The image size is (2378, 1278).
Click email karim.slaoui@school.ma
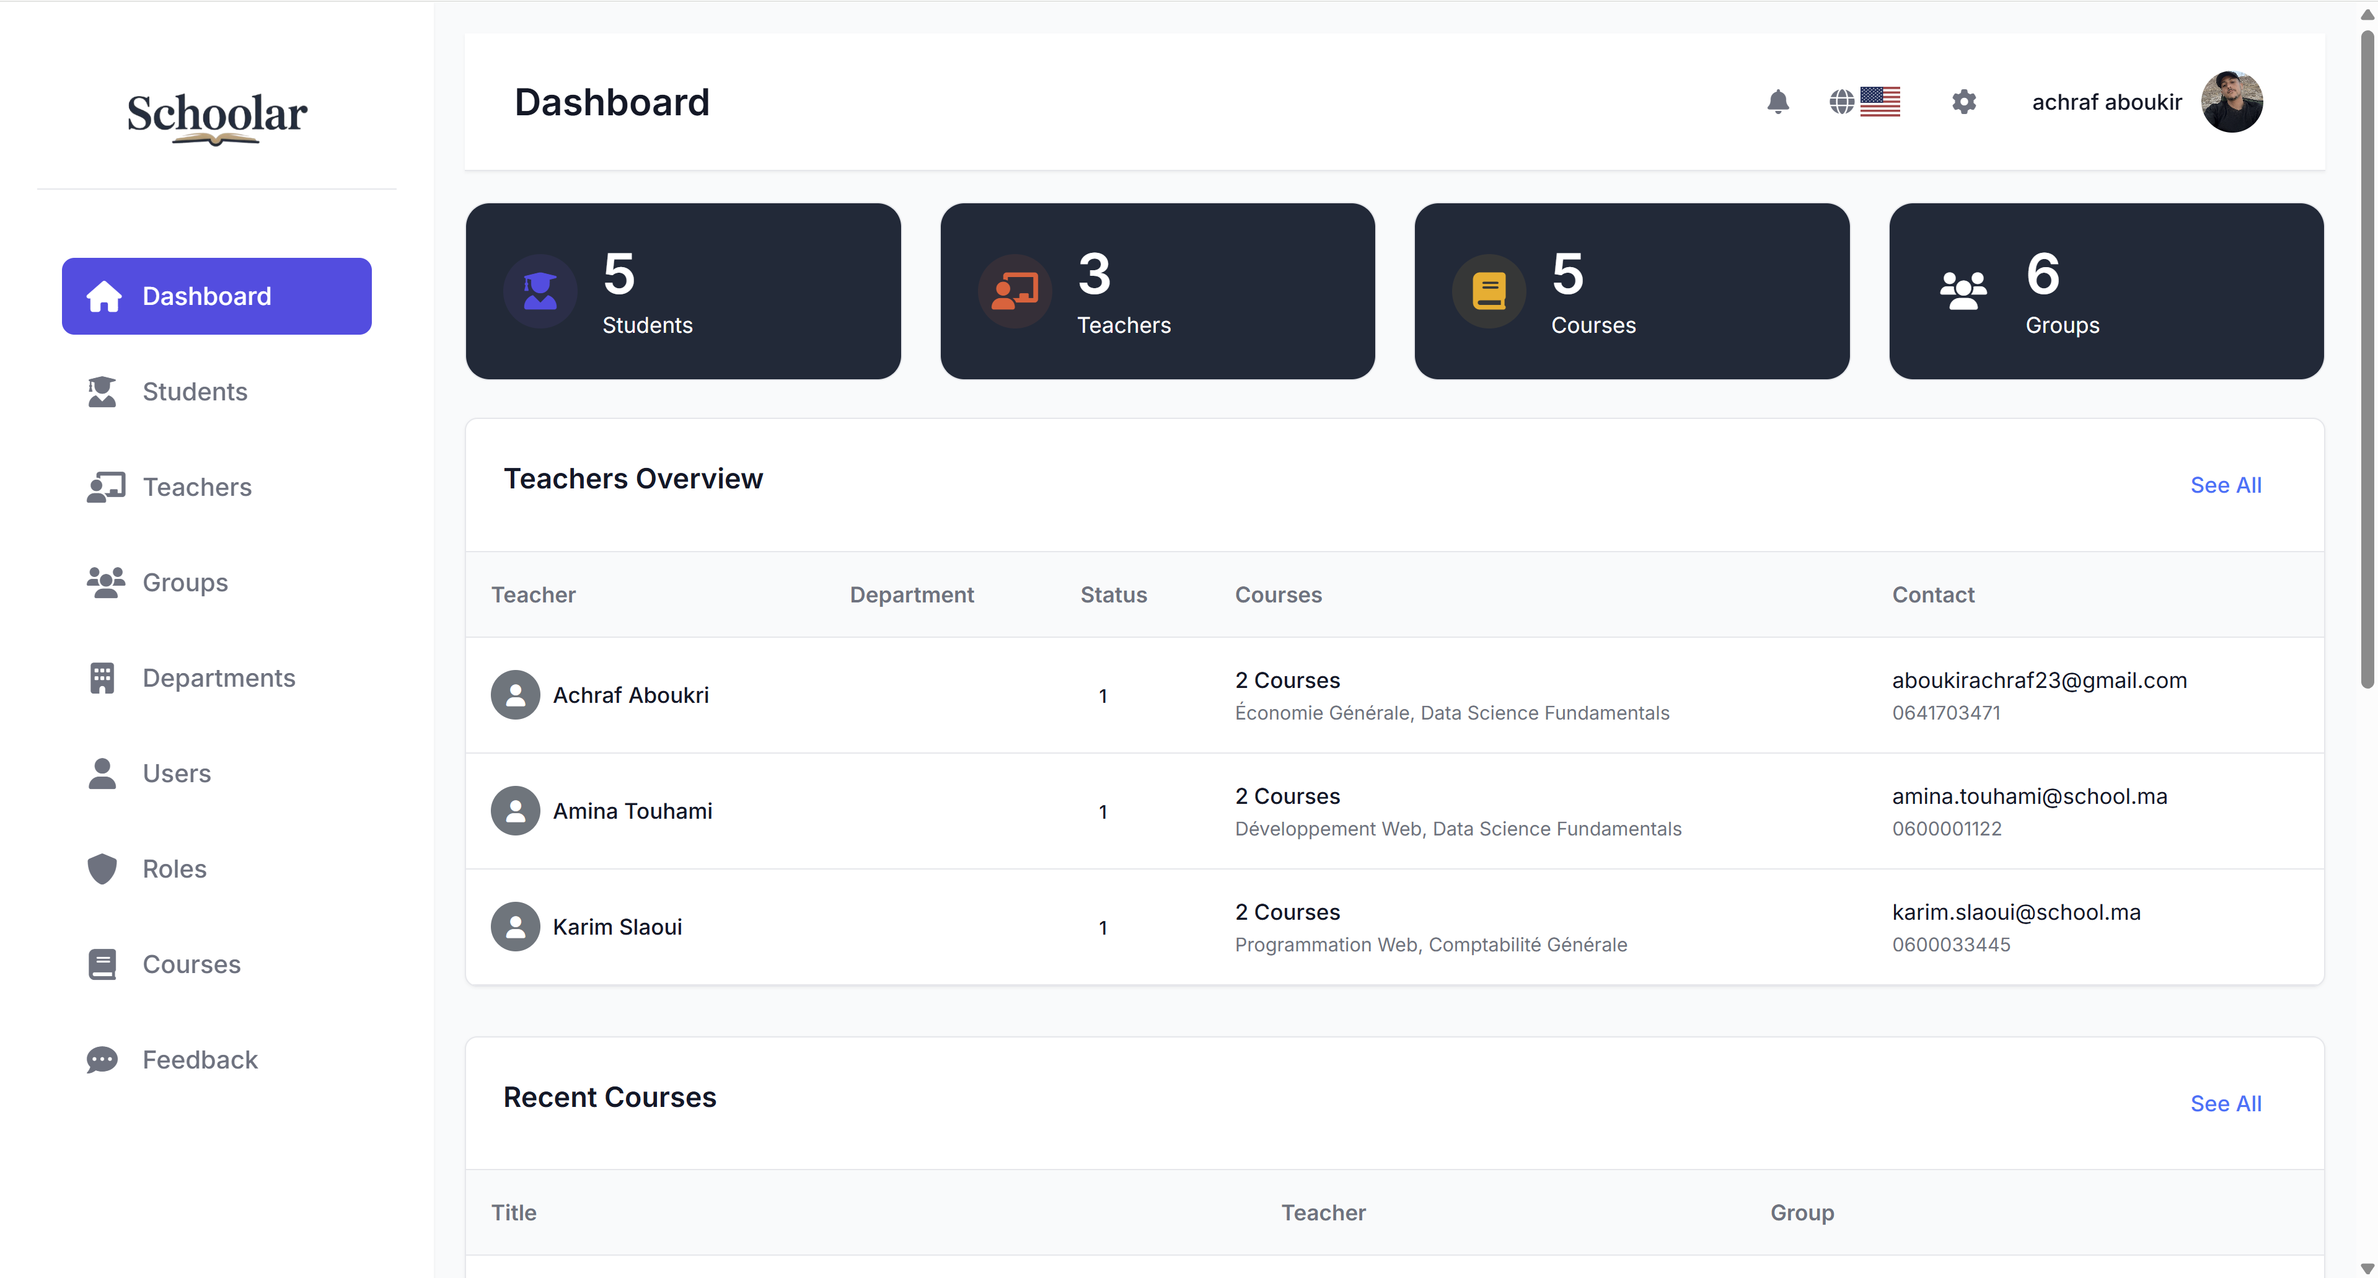[x=2016, y=912]
